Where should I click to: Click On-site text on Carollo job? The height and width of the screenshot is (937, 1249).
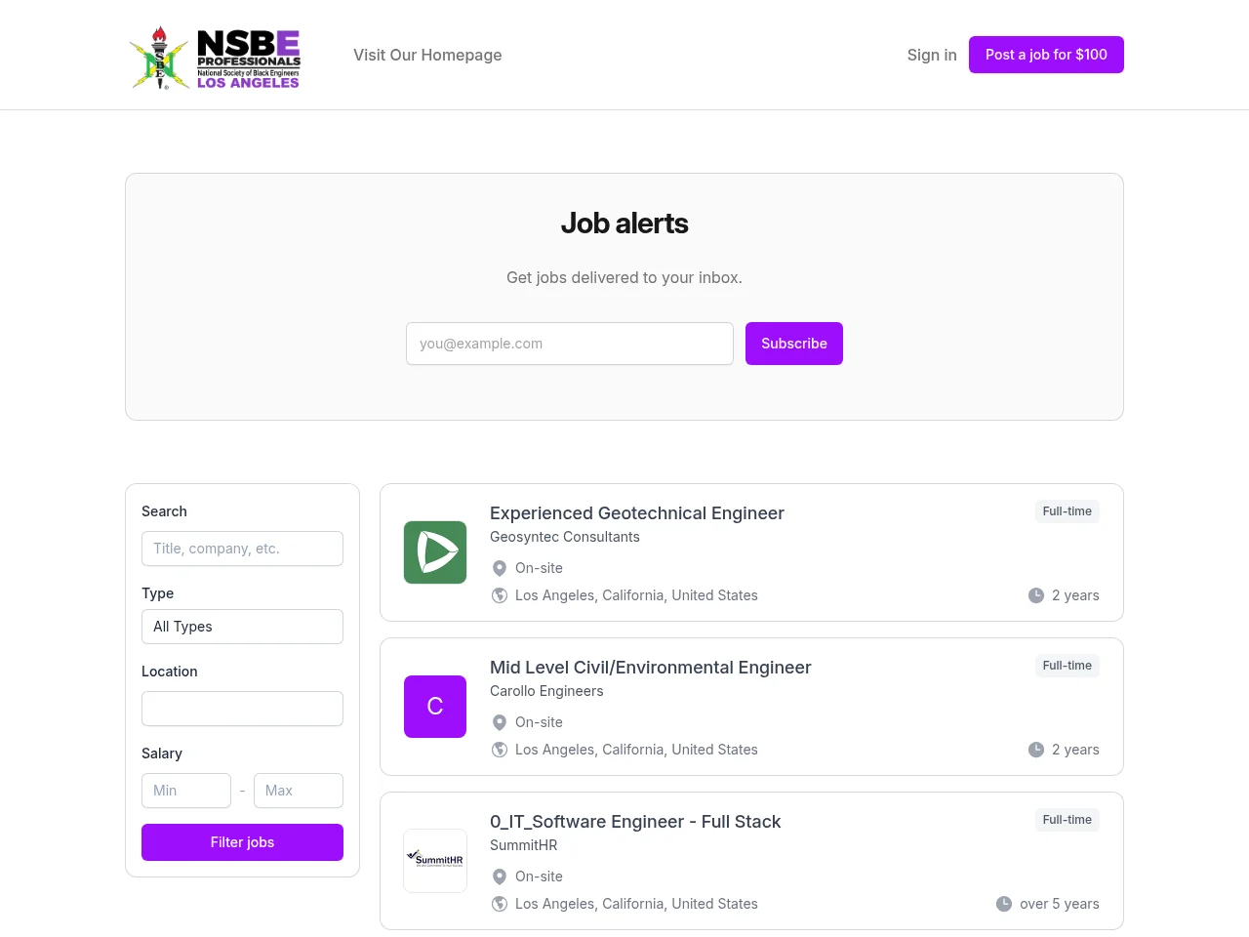(539, 722)
